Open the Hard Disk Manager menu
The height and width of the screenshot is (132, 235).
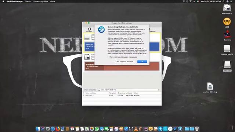(15, 1)
